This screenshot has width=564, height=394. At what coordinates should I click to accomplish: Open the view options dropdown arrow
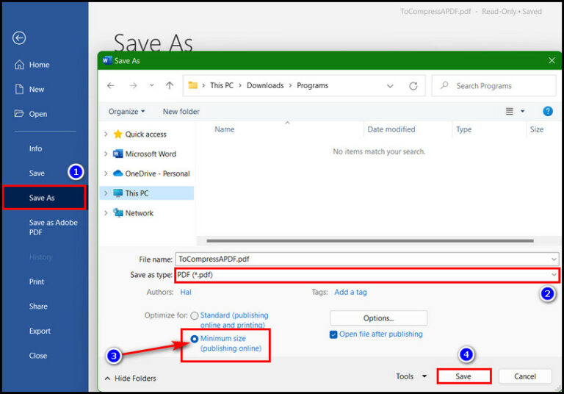pyautogui.click(x=522, y=111)
